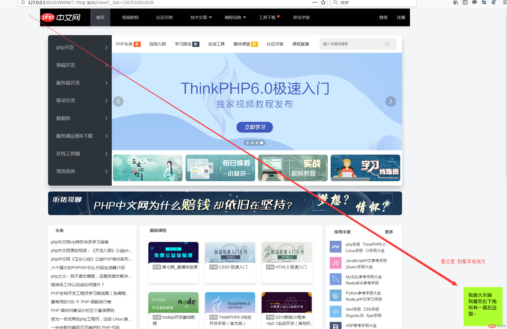The height and width of the screenshot is (329, 507).
Task: Expand the 移动开发 sidebar category
Action: pos(80,101)
